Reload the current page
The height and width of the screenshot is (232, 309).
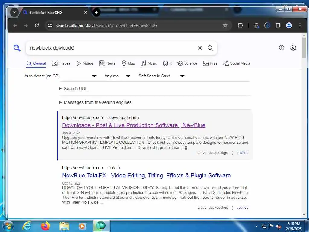click(37, 25)
